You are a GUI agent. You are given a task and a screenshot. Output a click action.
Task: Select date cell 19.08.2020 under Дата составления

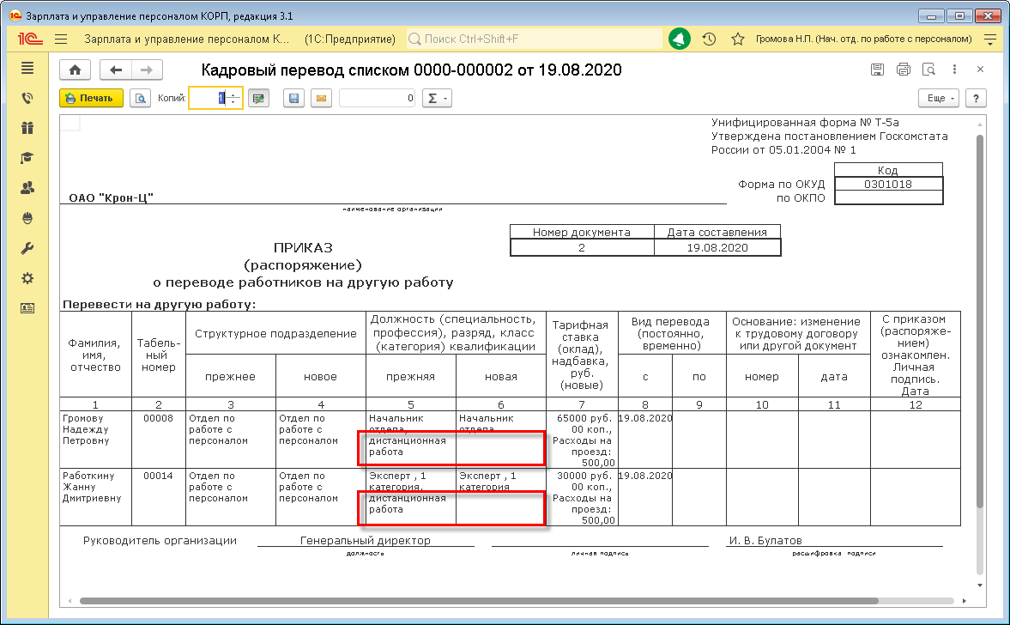point(717,248)
